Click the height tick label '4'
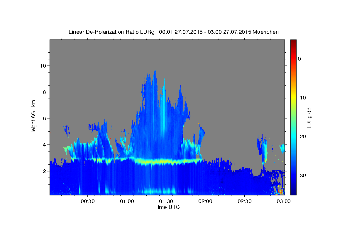352x234 pixels. (x=45, y=145)
